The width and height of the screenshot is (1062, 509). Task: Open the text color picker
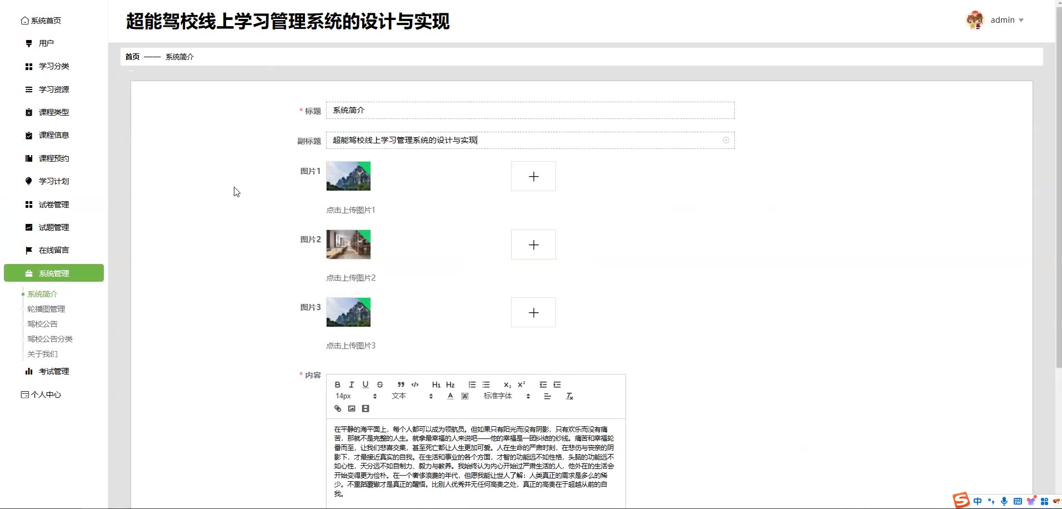point(450,396)
